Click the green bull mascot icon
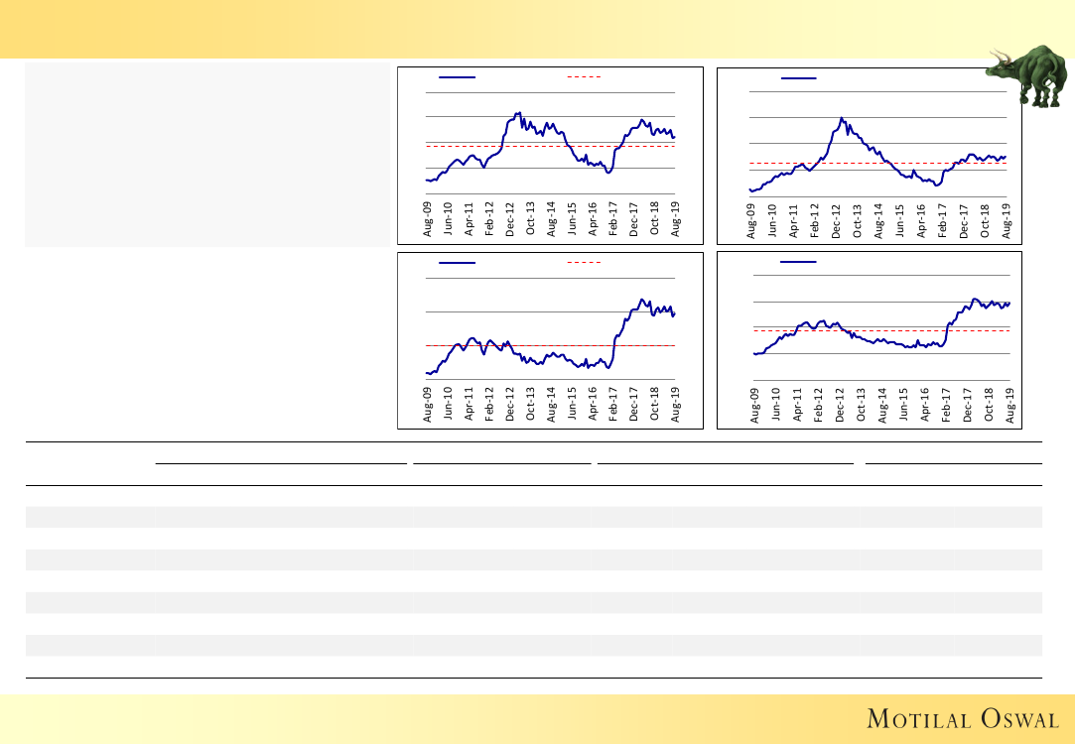Image resolution: width=1075 pixels, height=744 pixels. point(1028,75)
